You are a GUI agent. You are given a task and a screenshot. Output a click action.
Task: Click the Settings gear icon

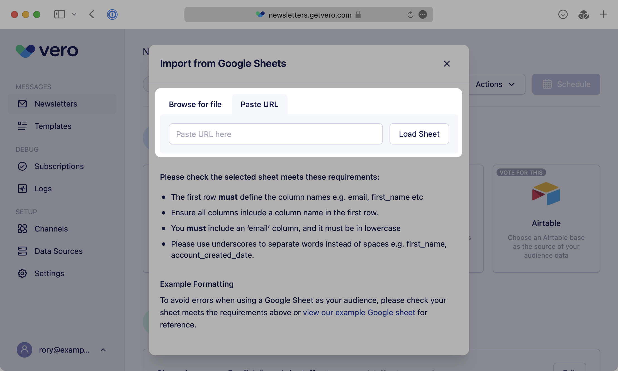[23, 273]
